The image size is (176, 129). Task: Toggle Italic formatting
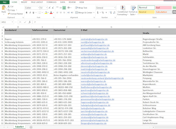click(30, 12)
